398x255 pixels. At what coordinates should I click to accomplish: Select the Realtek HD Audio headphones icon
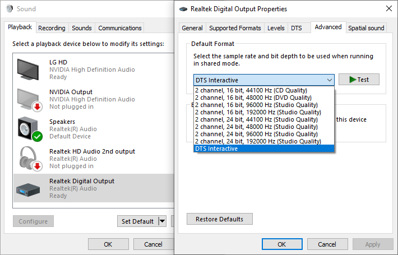click(30, 159)
